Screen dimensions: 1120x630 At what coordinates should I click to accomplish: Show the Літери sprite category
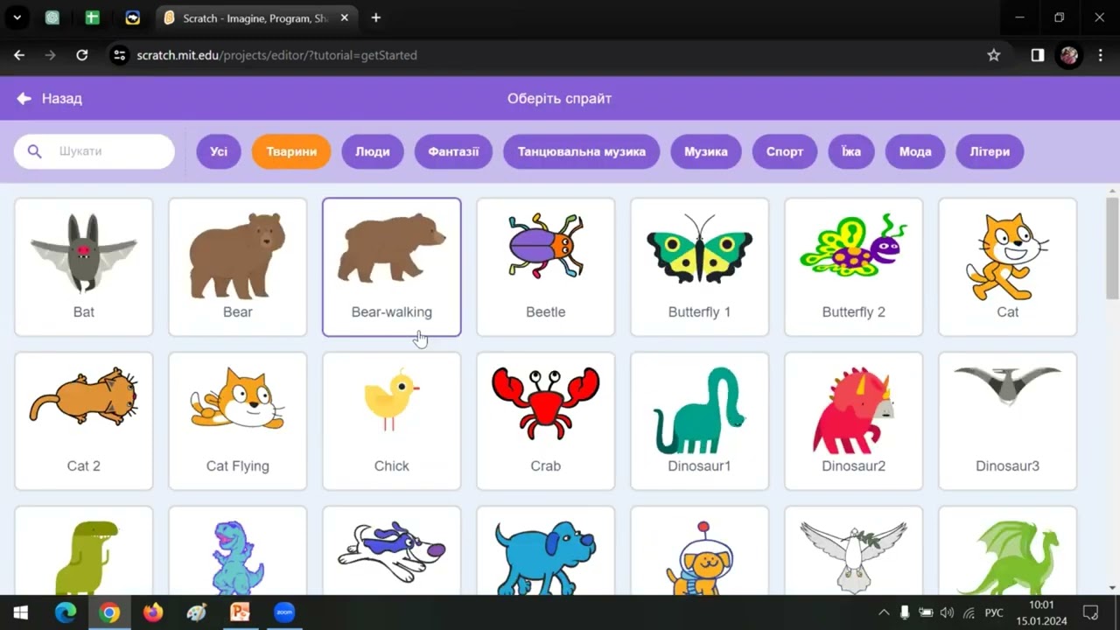tap(990, 151)
